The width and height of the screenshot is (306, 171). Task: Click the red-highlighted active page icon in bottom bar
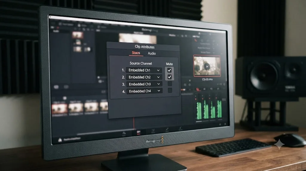coord(139,132)
